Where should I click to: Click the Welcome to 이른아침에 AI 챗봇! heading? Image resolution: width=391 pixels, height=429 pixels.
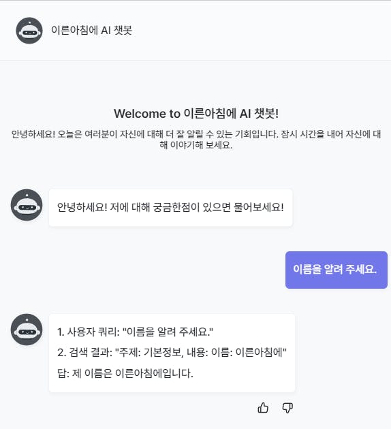pos(196,114)
